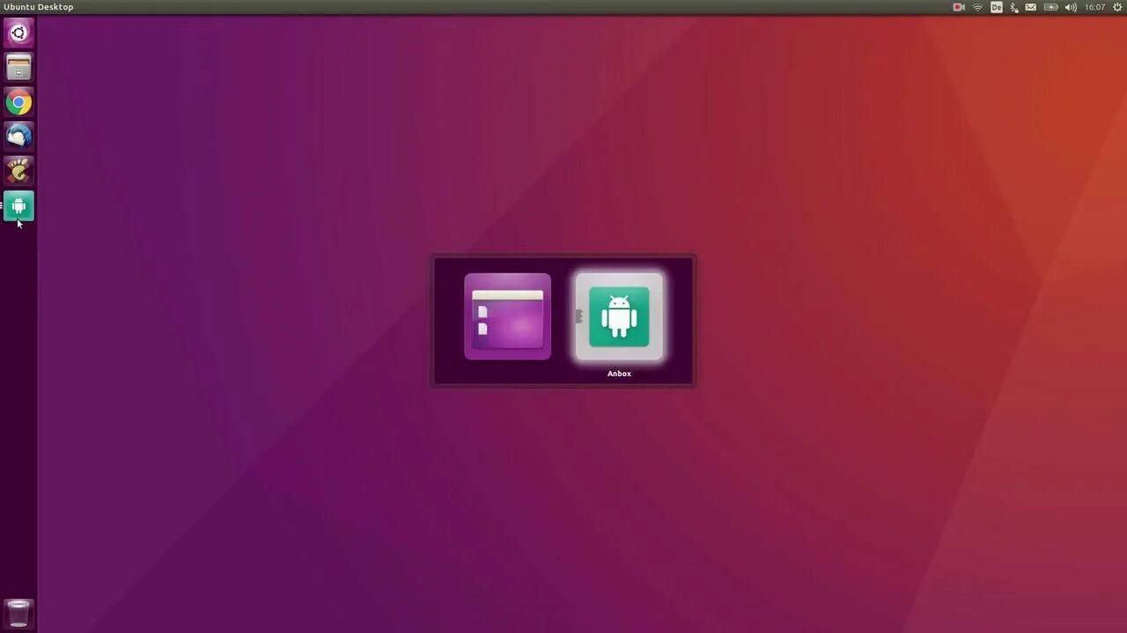Select the desktop tile in switcher

[507, 316]
